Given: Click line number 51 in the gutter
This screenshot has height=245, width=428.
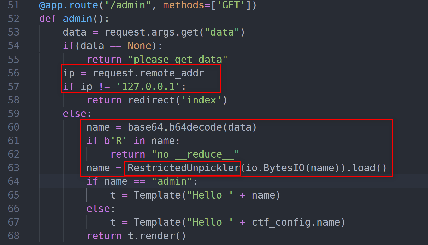Looking at the screenshot, I should (14, 5).
